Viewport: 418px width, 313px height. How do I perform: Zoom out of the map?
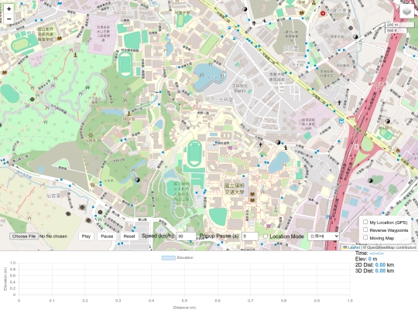(9, 19)
